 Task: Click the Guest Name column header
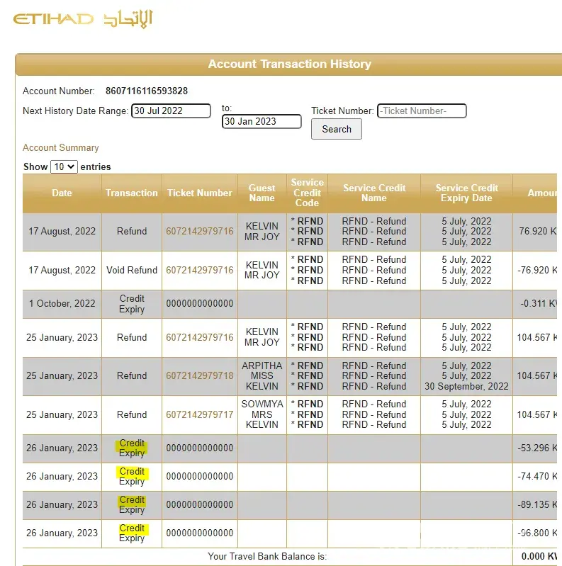(x=262, y=193)
